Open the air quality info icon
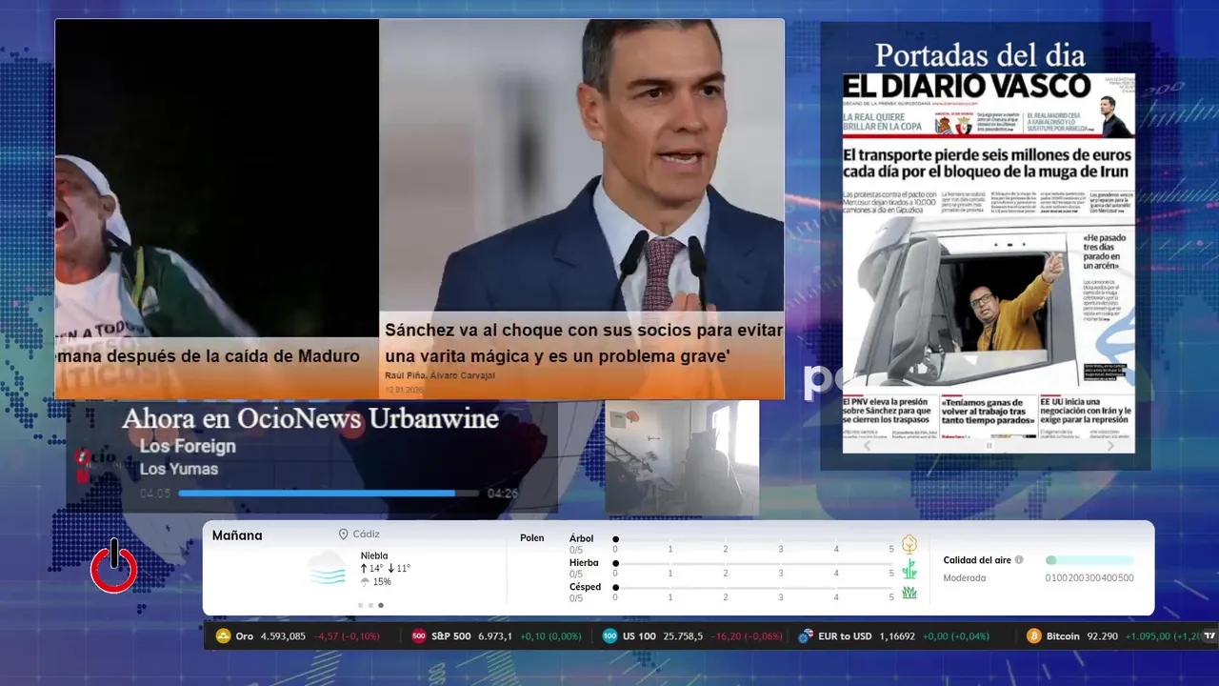1219x686 pixels. [1019, 560]
